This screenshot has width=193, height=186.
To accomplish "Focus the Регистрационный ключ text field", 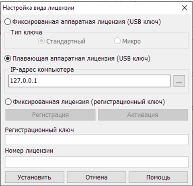I will tap(96, 140).
